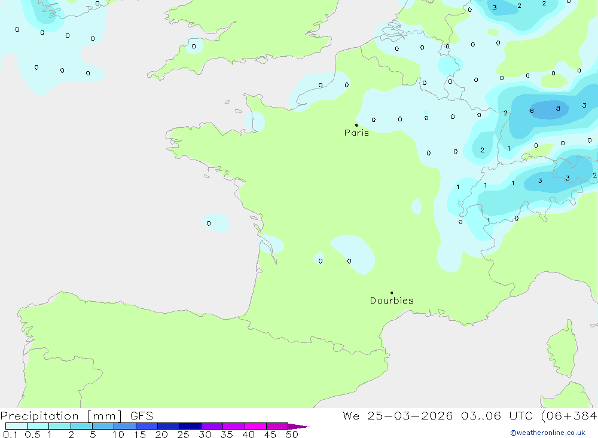Pick the 1 to 2 legend swatch
The width and height of the screenshot is (598, 438).
[60, 426]
